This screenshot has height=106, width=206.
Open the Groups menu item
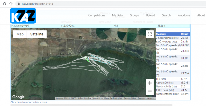pos(134,15)
